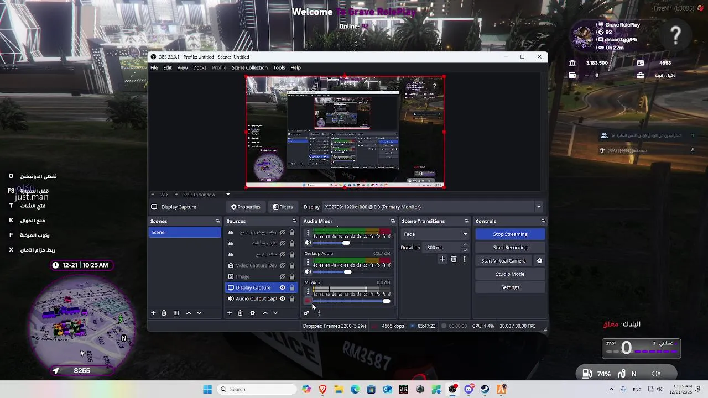708x398 pixels.
Task: Pop out the Scene Transitions dock
Action: [466, 221]
